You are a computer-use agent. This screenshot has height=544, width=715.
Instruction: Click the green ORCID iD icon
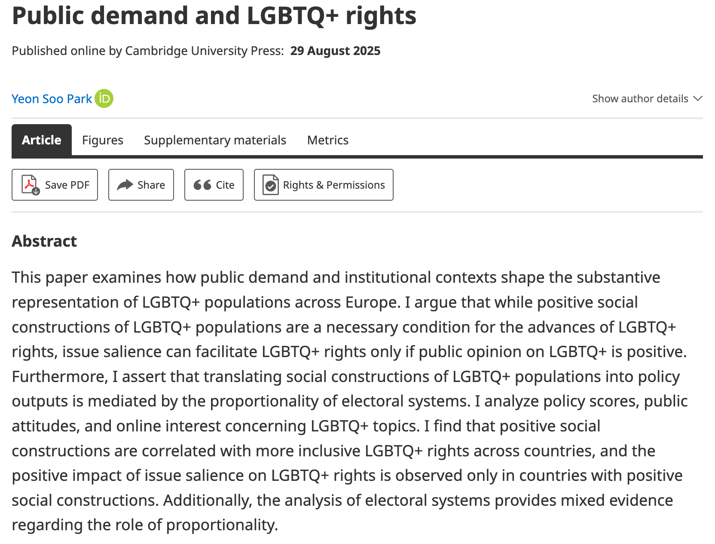[x=104, y=98]
